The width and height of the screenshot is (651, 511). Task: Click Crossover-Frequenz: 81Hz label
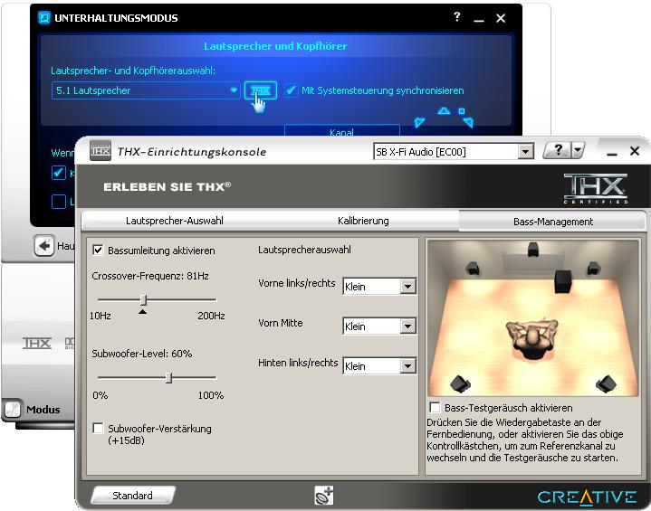(x=150, y=276)
